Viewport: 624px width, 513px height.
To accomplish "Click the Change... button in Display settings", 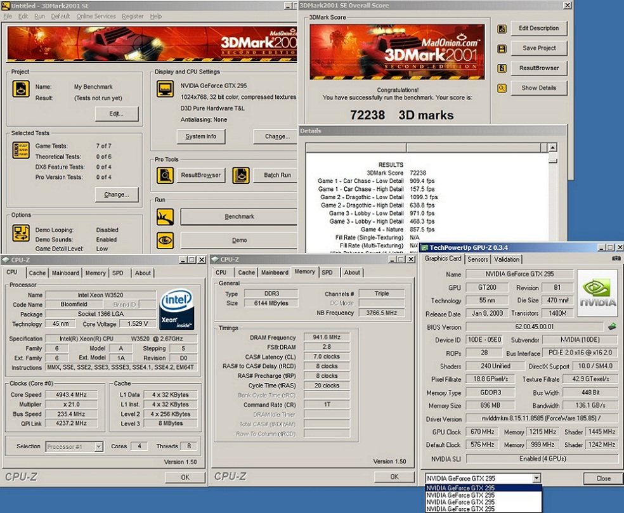I will [x=276, y=136].
